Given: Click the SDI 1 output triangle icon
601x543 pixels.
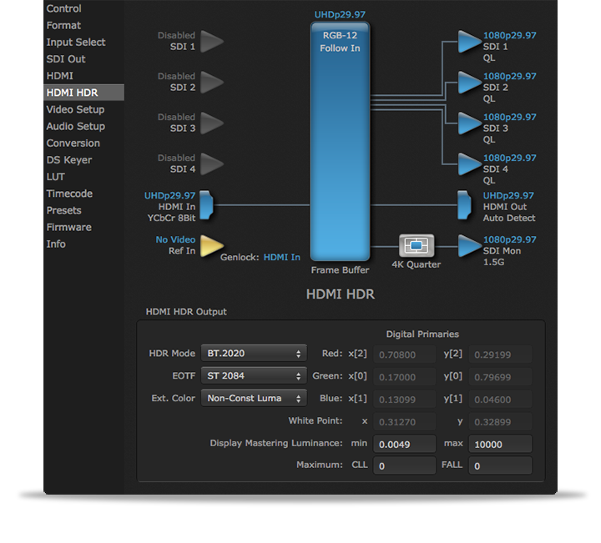Looking at the screenshot, I should 469,41.
